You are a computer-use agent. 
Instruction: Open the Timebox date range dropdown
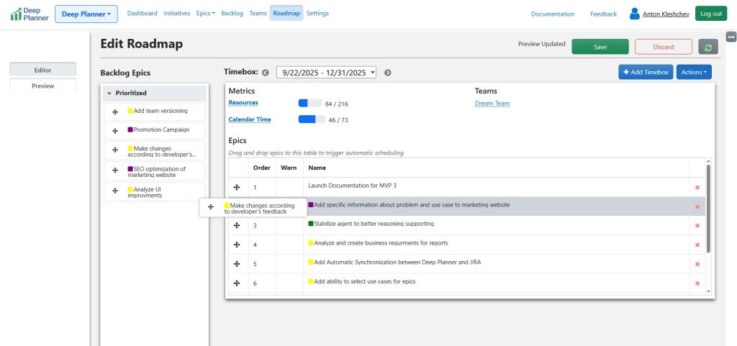[326, 73]
